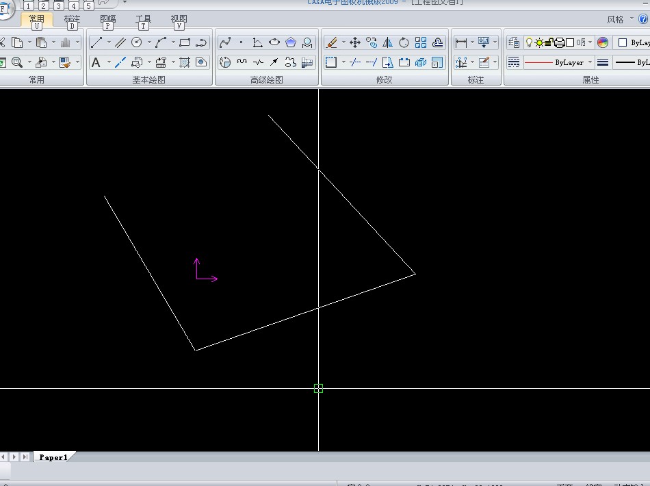Expand the Text tool dropdown arrow
The image size is (650, 486).
pyautogui.click(x=109, y=62)
